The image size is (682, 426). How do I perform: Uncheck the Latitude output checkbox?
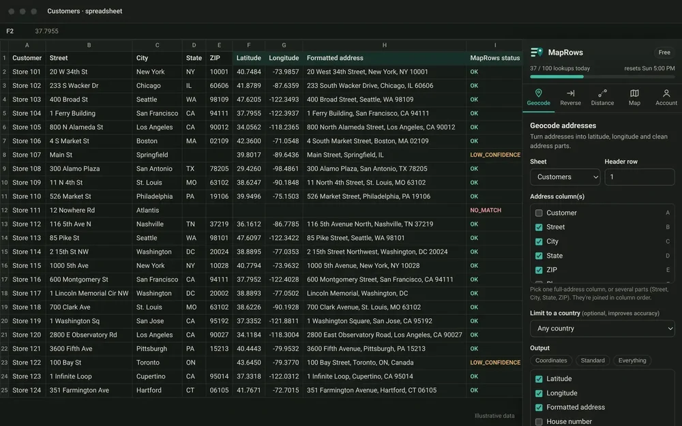539,379
